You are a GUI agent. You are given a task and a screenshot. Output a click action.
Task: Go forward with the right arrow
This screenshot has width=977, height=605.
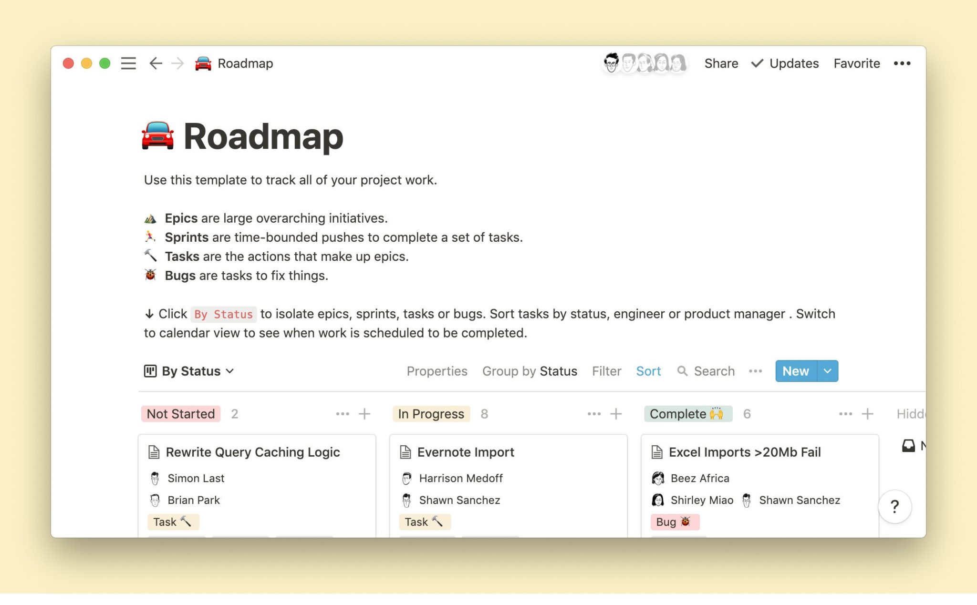(x=177, y=63)
